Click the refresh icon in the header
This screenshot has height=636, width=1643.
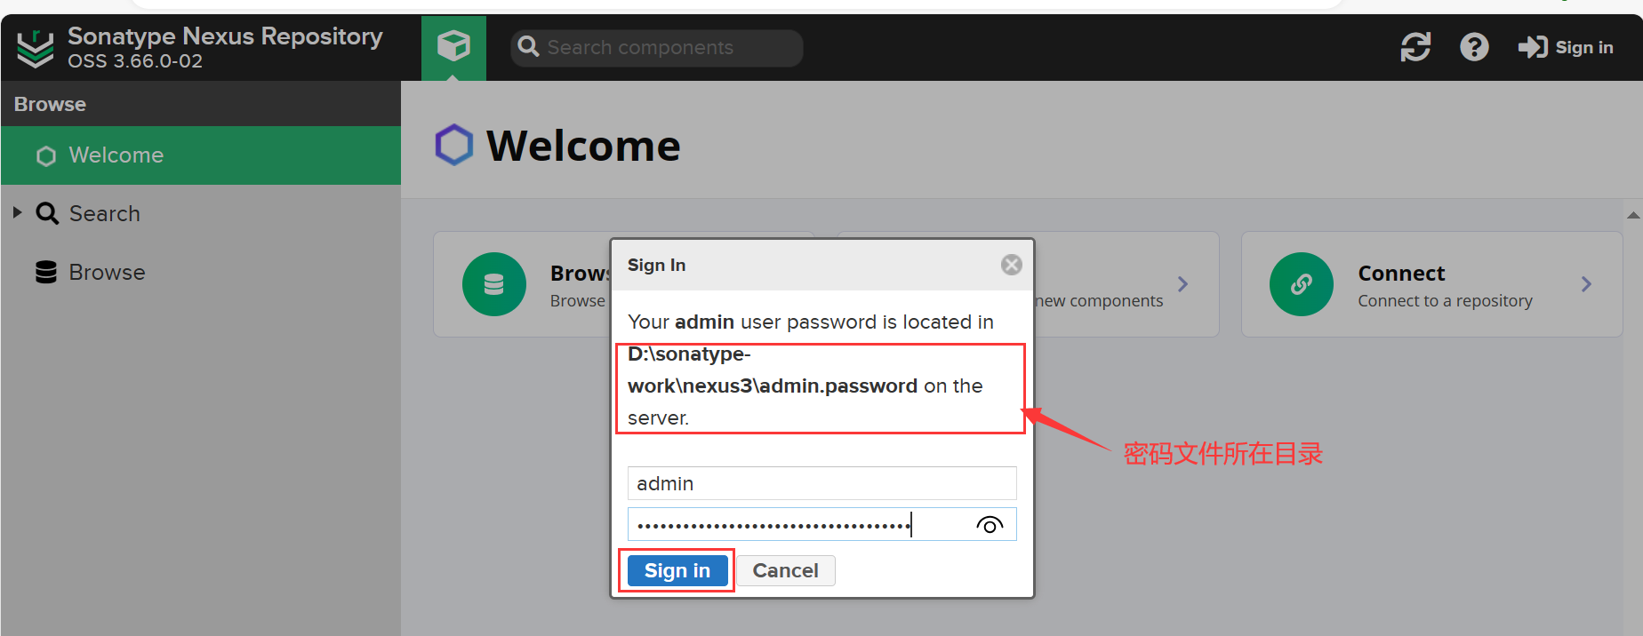(x=1415, y=47)
